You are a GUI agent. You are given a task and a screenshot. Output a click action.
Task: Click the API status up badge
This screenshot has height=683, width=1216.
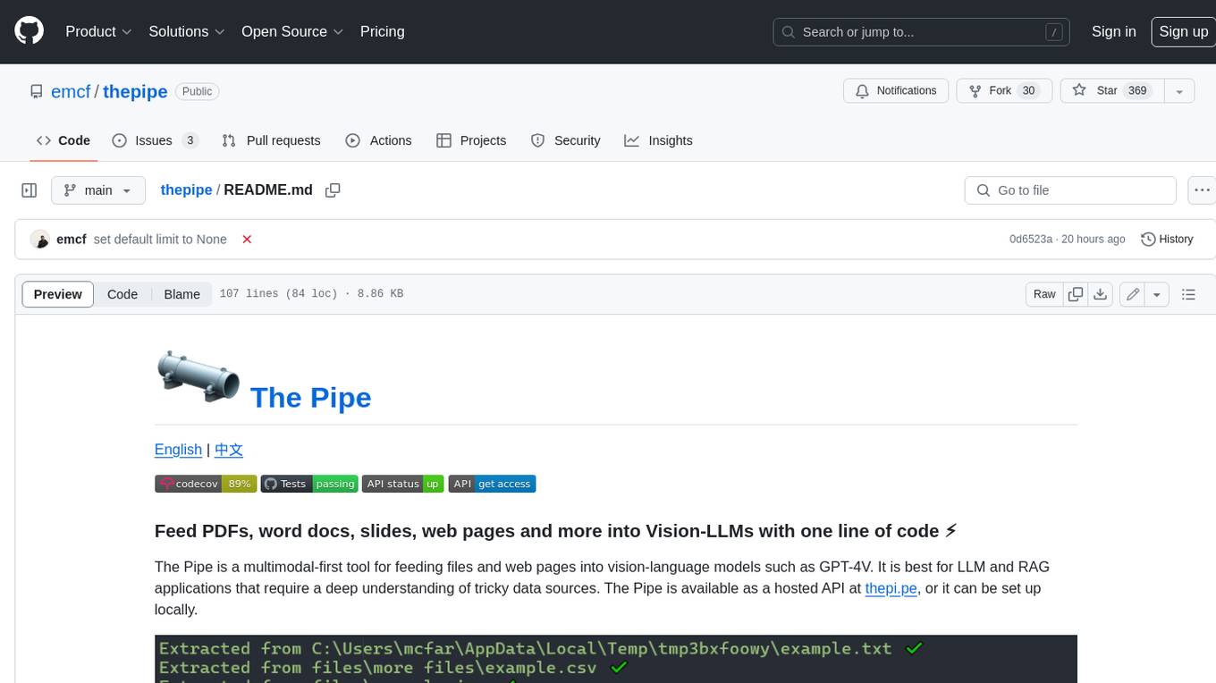(403, 484)
